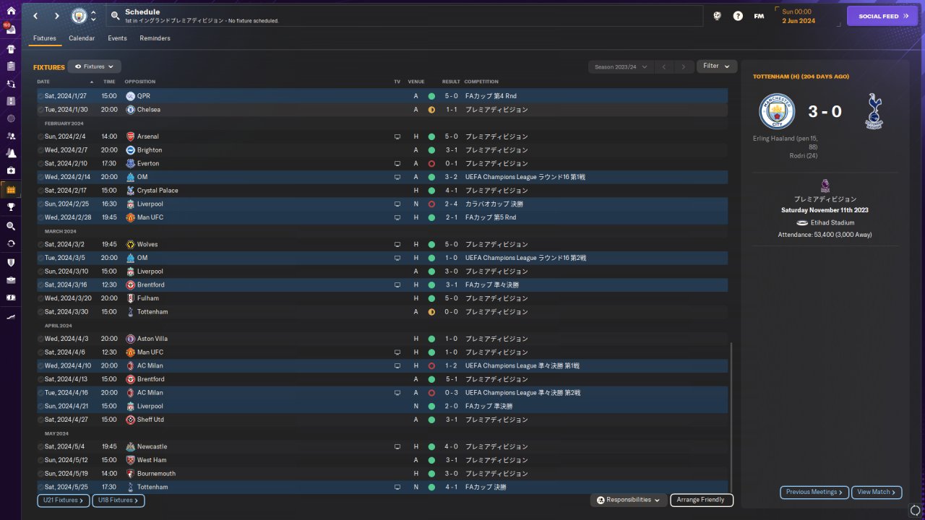Click the Tottenham crest in the match panel
This screenshot has width=925, height=520.
pos(874,111)
